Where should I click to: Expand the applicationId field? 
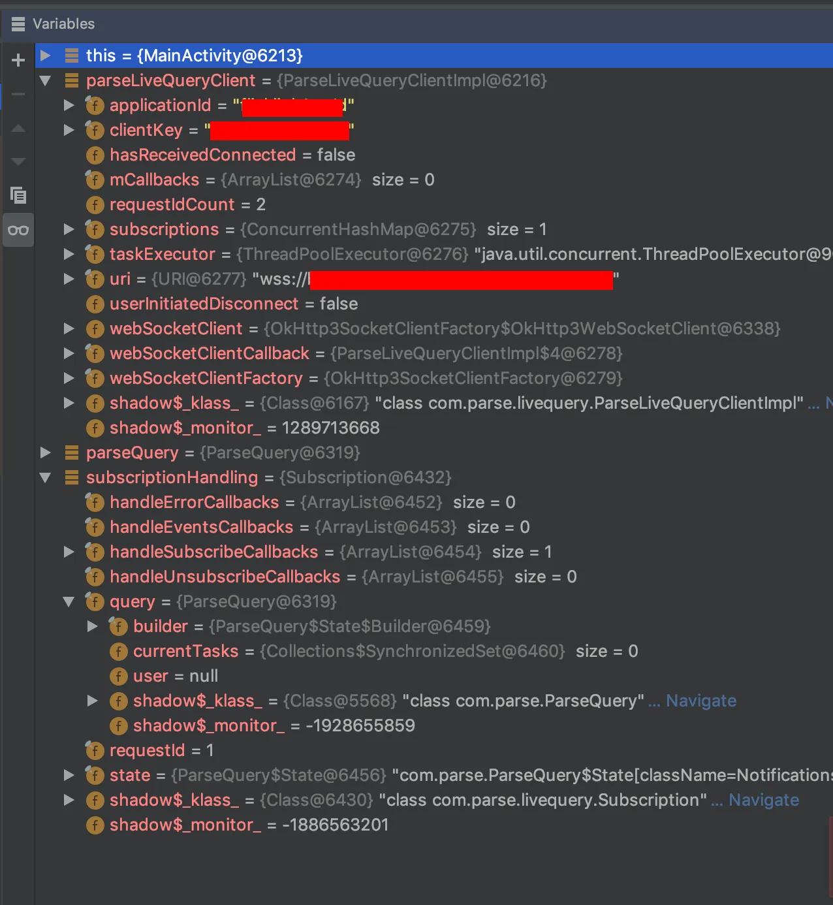(69, 105)
